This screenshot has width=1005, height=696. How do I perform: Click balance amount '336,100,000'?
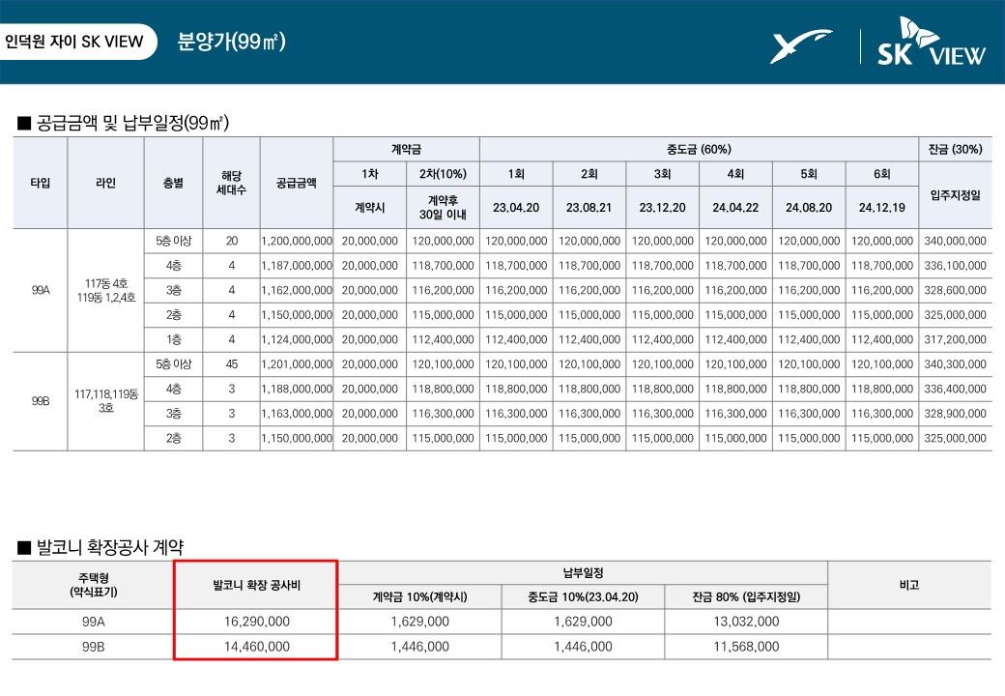click(955, 265)
